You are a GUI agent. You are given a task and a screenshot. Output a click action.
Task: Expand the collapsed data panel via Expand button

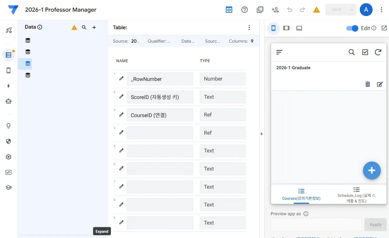(102, 231)
